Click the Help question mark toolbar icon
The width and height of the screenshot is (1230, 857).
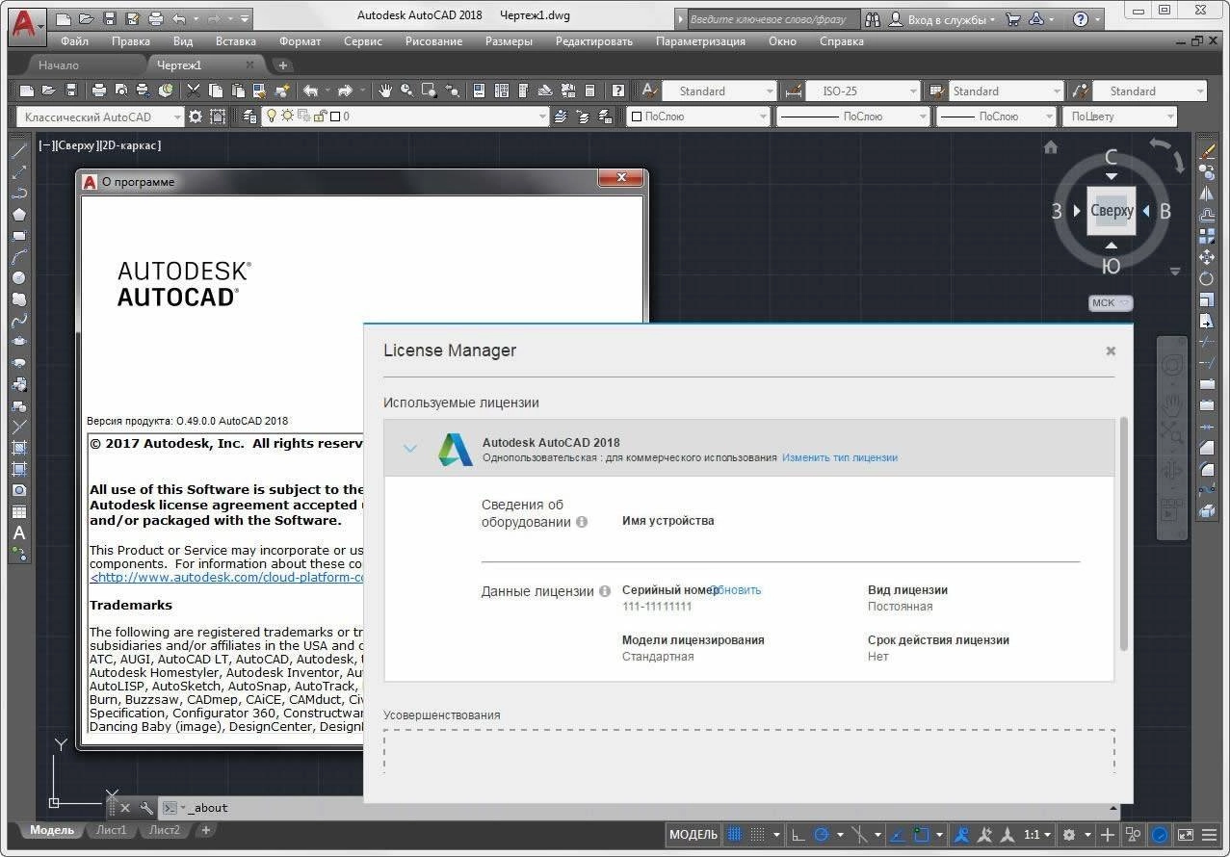pos(618,91)
